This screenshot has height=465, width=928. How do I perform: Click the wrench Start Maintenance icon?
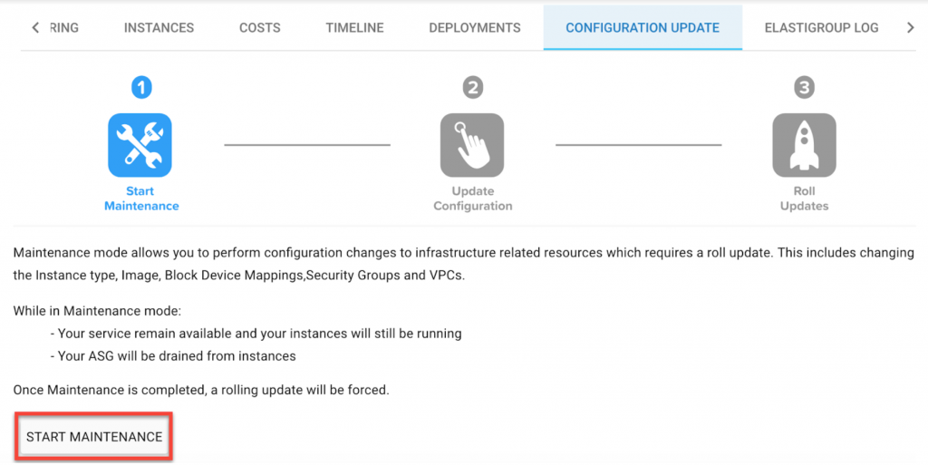click(140, 144)
